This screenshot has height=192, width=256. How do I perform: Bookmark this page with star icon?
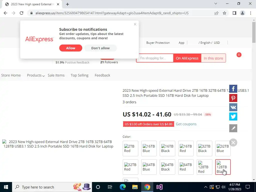(224, 13)
